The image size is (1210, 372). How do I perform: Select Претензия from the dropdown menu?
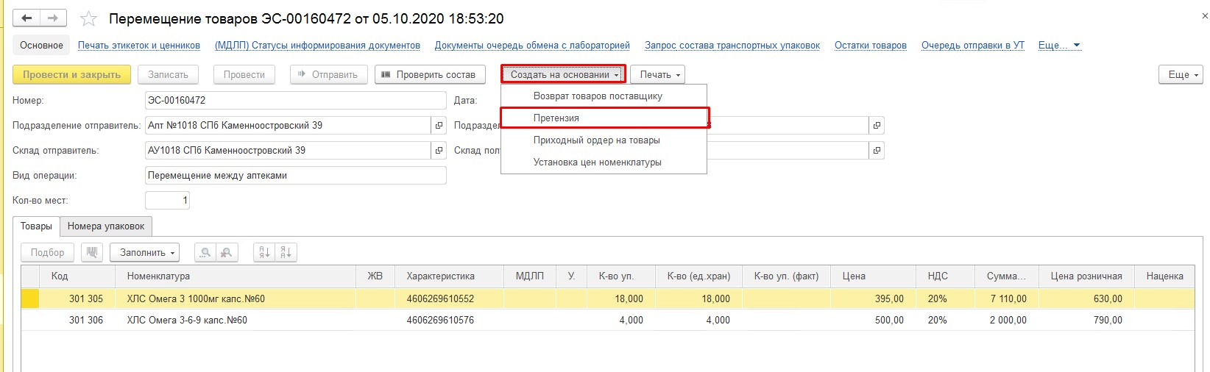[604, 118]
